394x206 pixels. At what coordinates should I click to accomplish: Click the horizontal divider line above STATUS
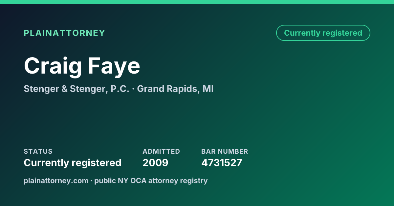pos(197,138)
